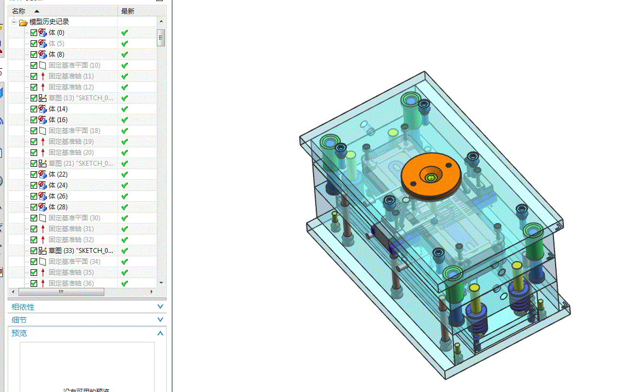Toggle checkbox of 固定基准轴 (20)
Screen dimensions: 619x392
(x=34, y=153)
